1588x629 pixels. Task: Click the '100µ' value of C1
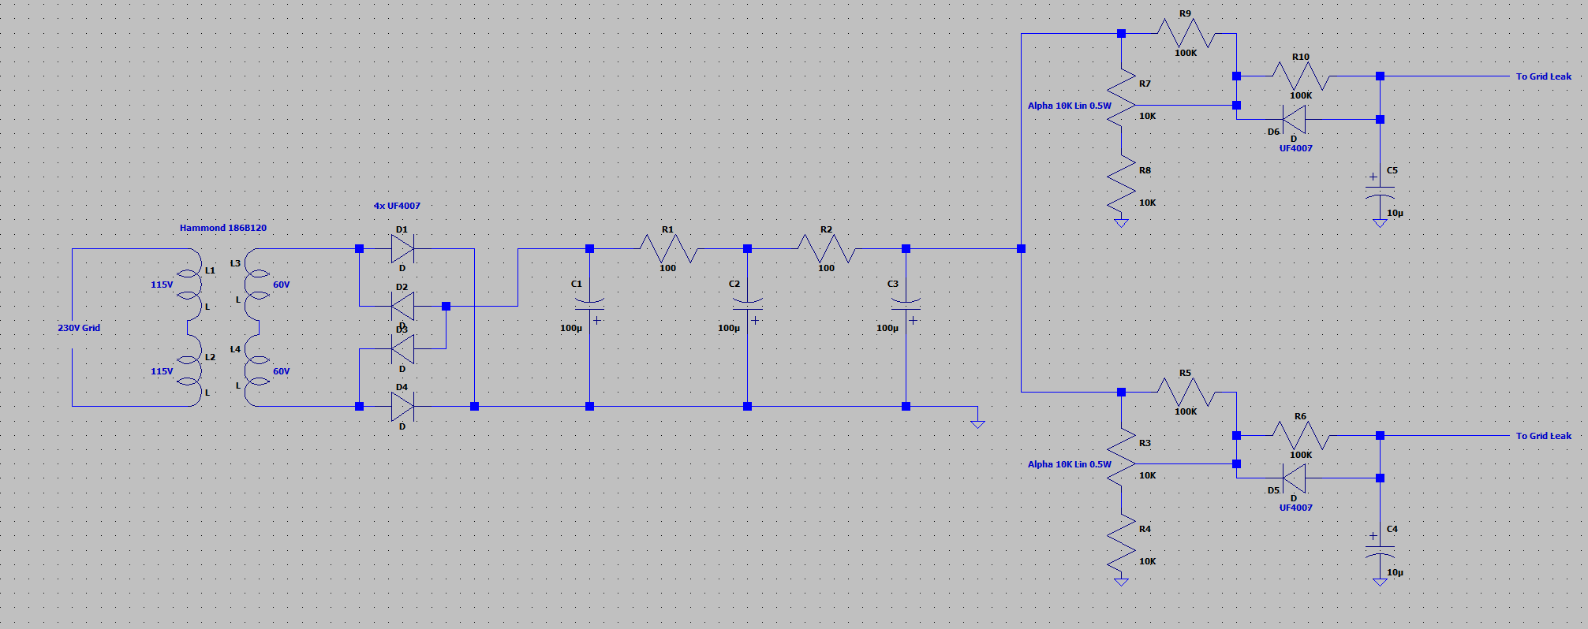click(x=571, y=328)
